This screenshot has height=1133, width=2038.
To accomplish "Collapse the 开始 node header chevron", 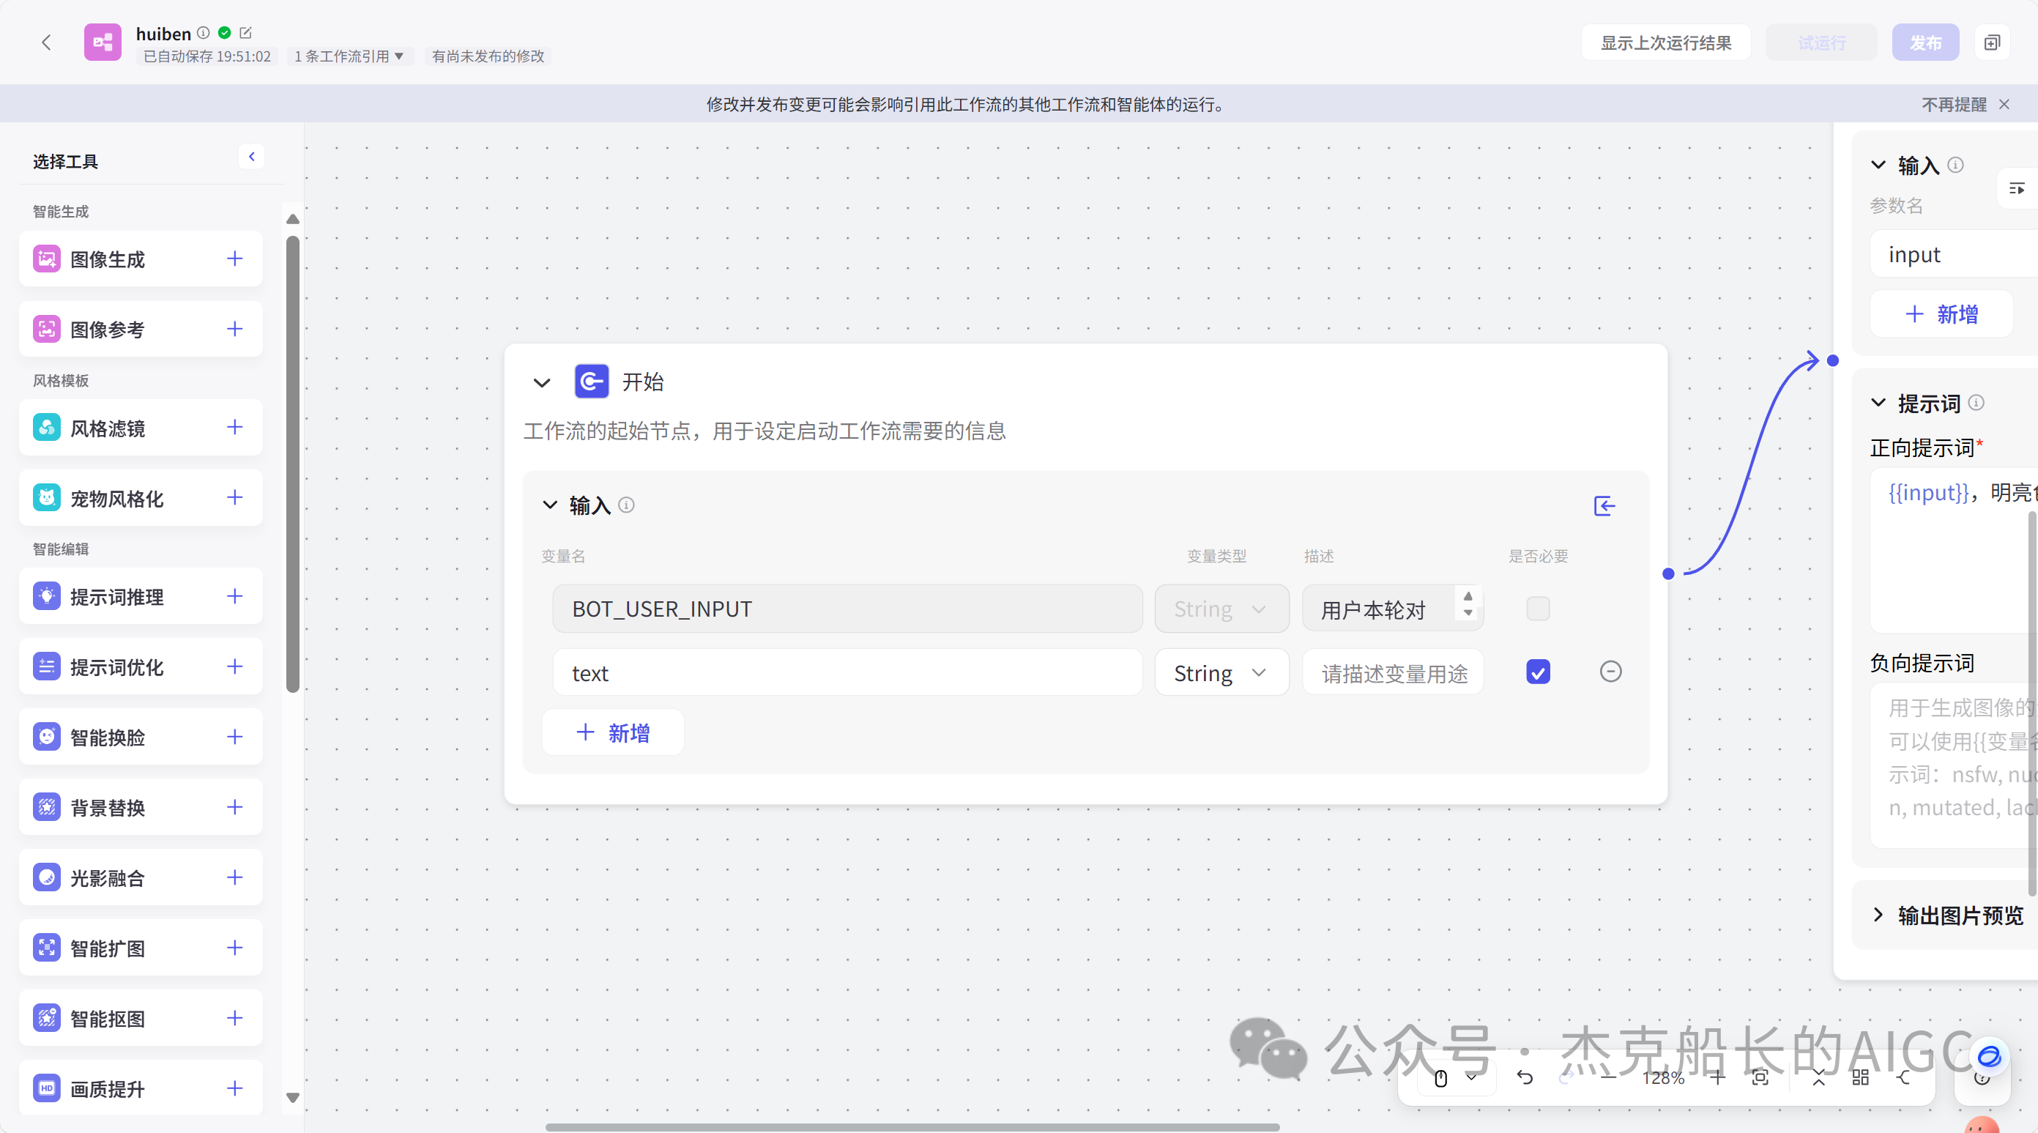I will (x=542, y=382).
